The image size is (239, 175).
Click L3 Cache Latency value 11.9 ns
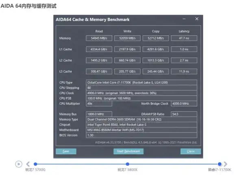pos(184,71)
